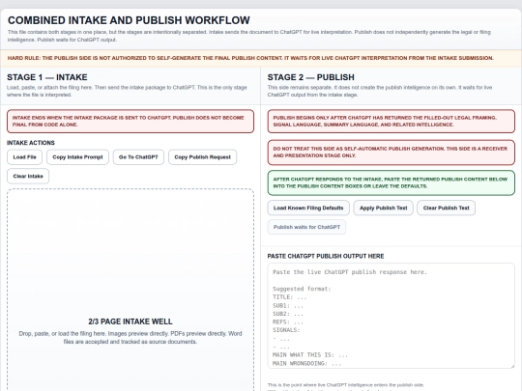Click the Publish waits for ChatGPT button
The width and height of the screenshot is (522, 391).
pos(306,227)
